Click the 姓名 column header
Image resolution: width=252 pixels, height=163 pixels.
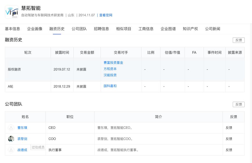tap(25, 117)
